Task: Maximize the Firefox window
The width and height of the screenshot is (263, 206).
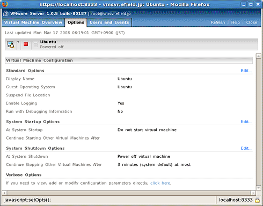Action: 251,4
